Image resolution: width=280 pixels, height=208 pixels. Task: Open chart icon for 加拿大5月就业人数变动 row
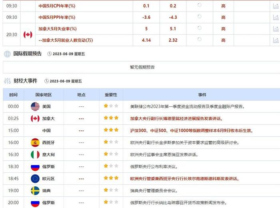[276, 40]
